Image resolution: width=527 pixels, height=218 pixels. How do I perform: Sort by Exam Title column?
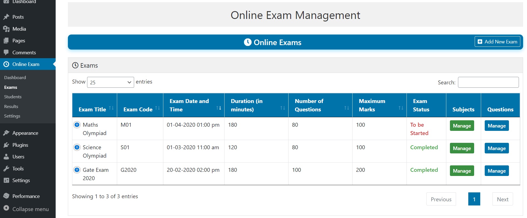[x=95, y=105]
